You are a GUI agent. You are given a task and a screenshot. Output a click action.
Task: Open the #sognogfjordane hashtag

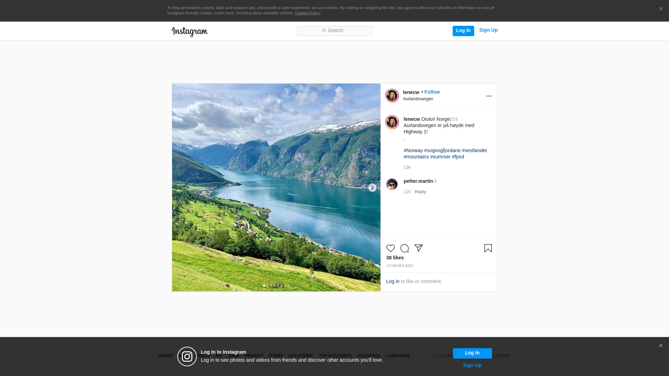click(x=442, y=150)
